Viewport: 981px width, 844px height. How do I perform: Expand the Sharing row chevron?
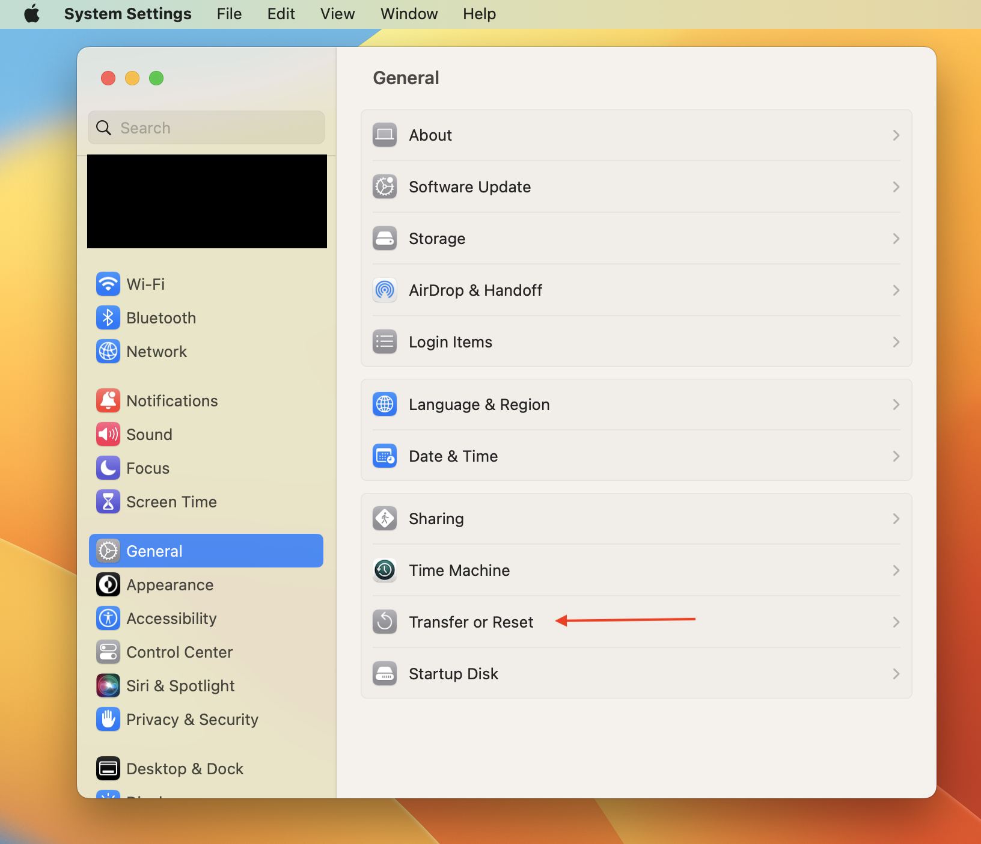pyautogui.click(x=896, y=519)
